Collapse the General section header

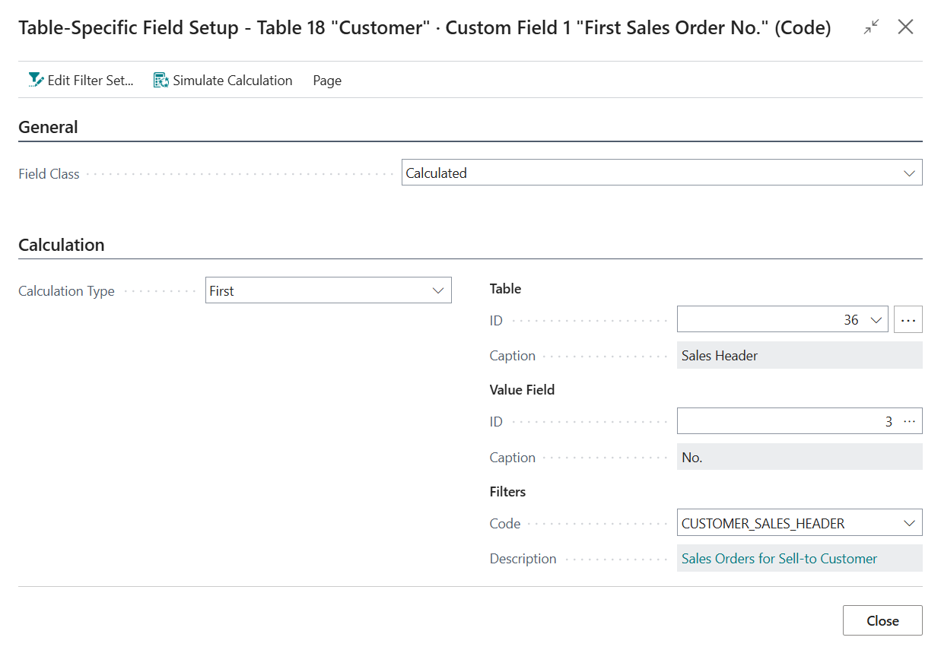click(x=48, y=127)
